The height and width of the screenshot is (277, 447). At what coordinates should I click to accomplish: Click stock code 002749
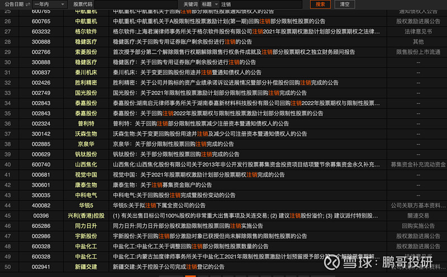pos(41,93)
